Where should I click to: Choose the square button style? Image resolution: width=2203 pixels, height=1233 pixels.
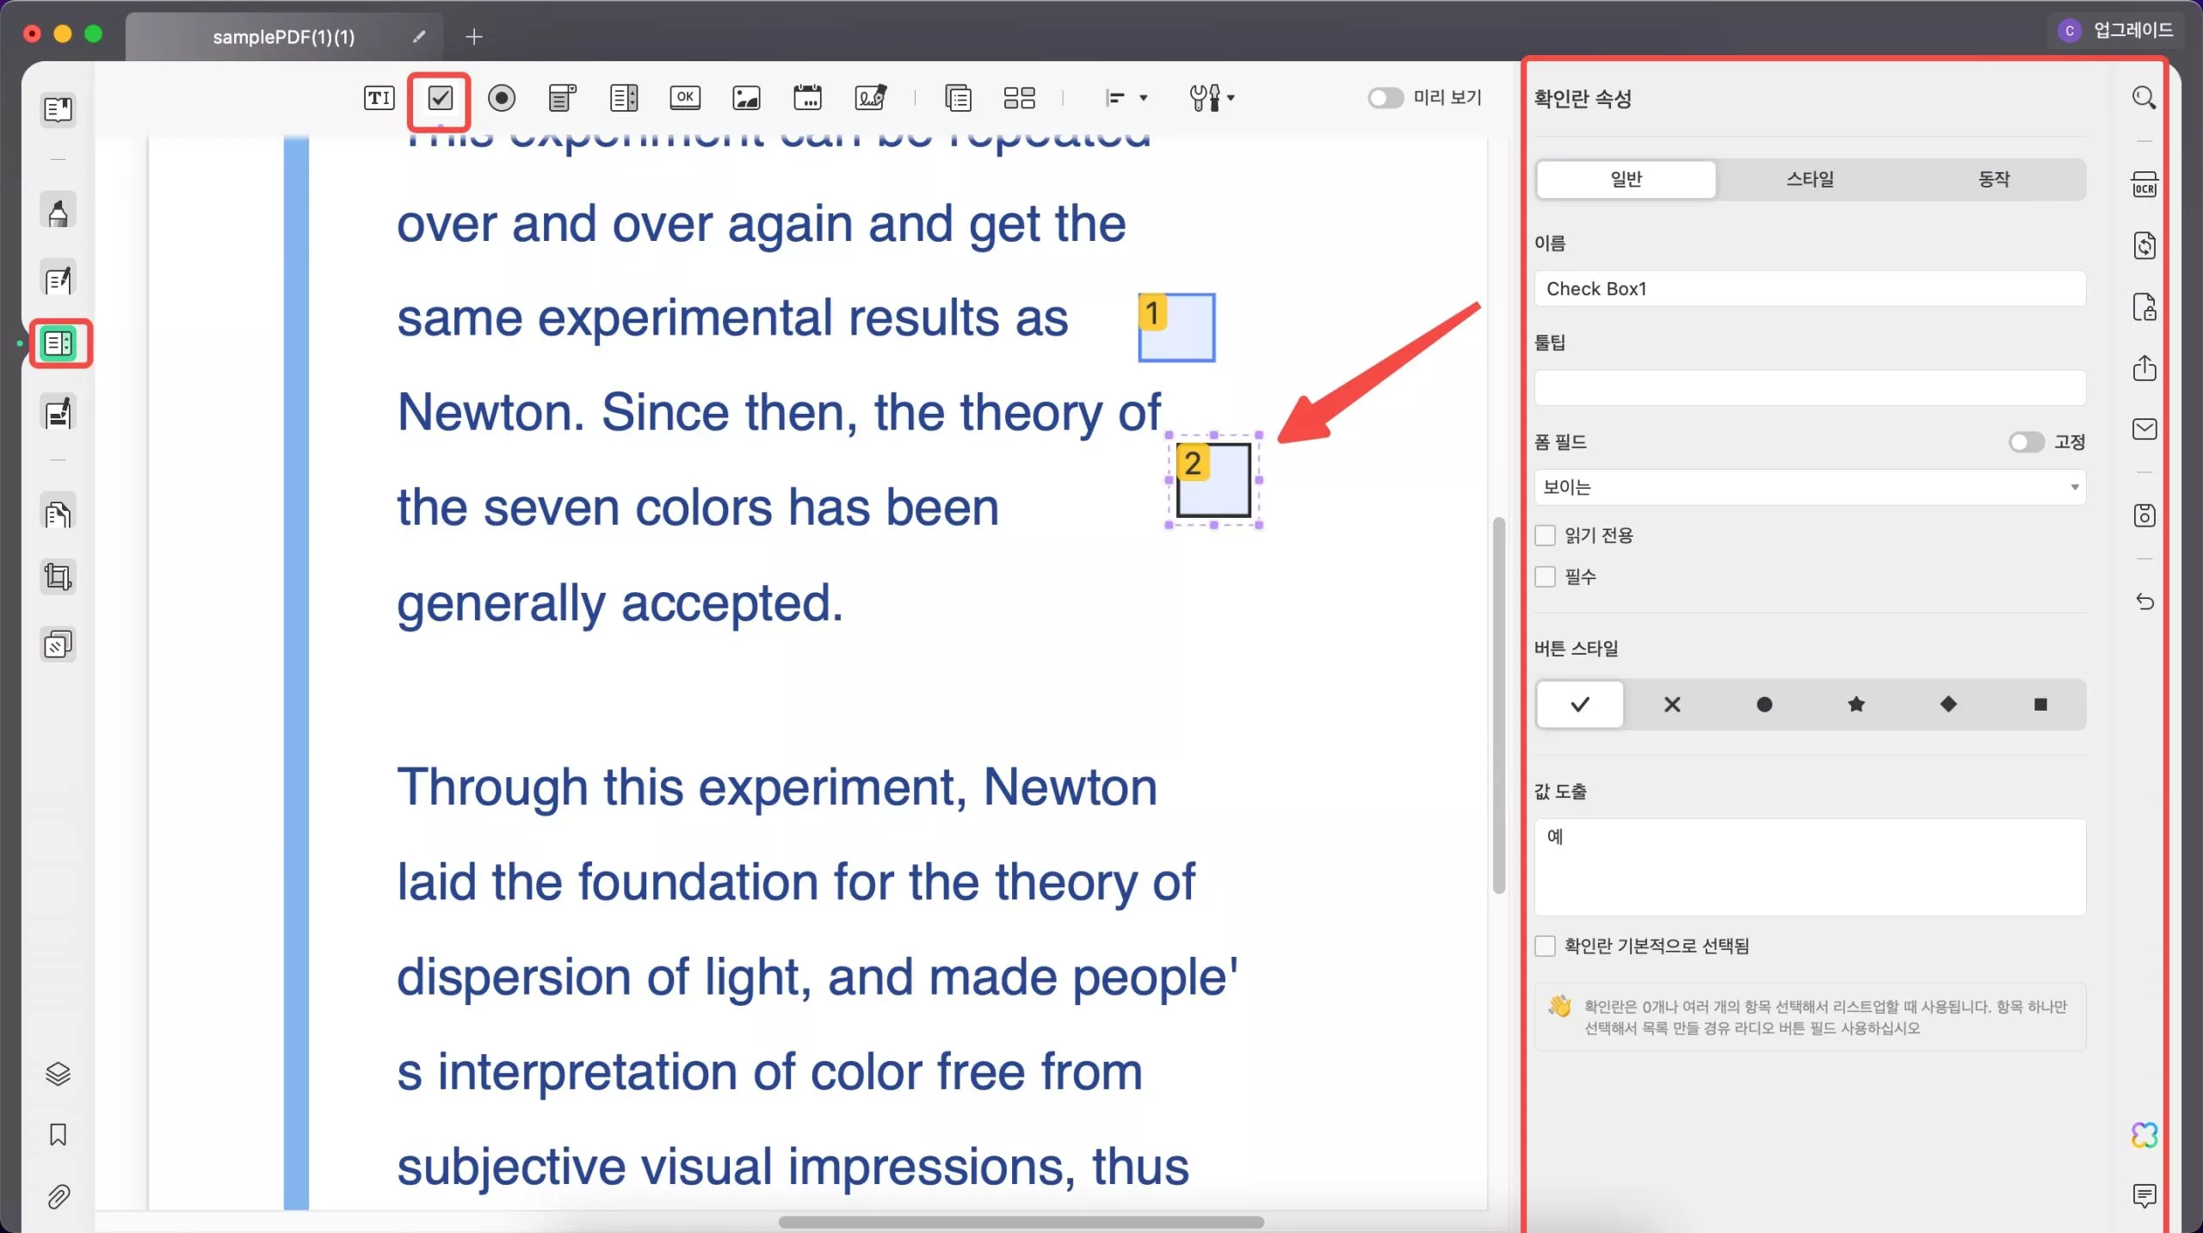(x=2040, y=705)
